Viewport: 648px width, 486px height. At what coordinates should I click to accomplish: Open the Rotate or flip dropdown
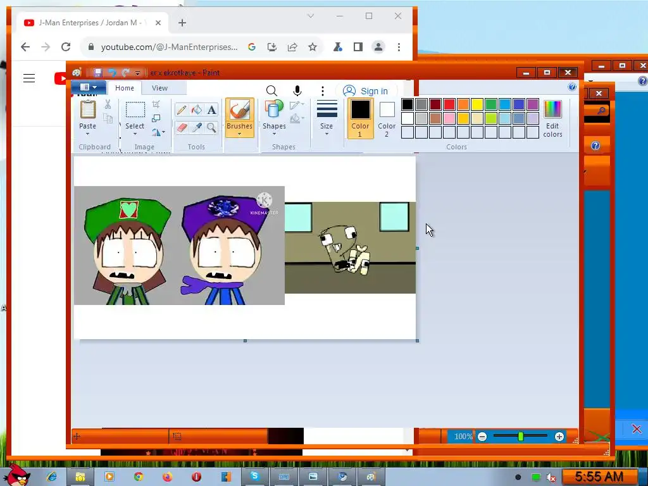(158, 132)
